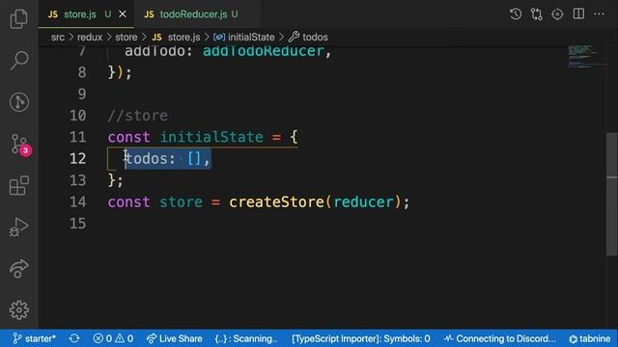Open the Manage settings gear
Screen dimensions: 618x347
19,310
